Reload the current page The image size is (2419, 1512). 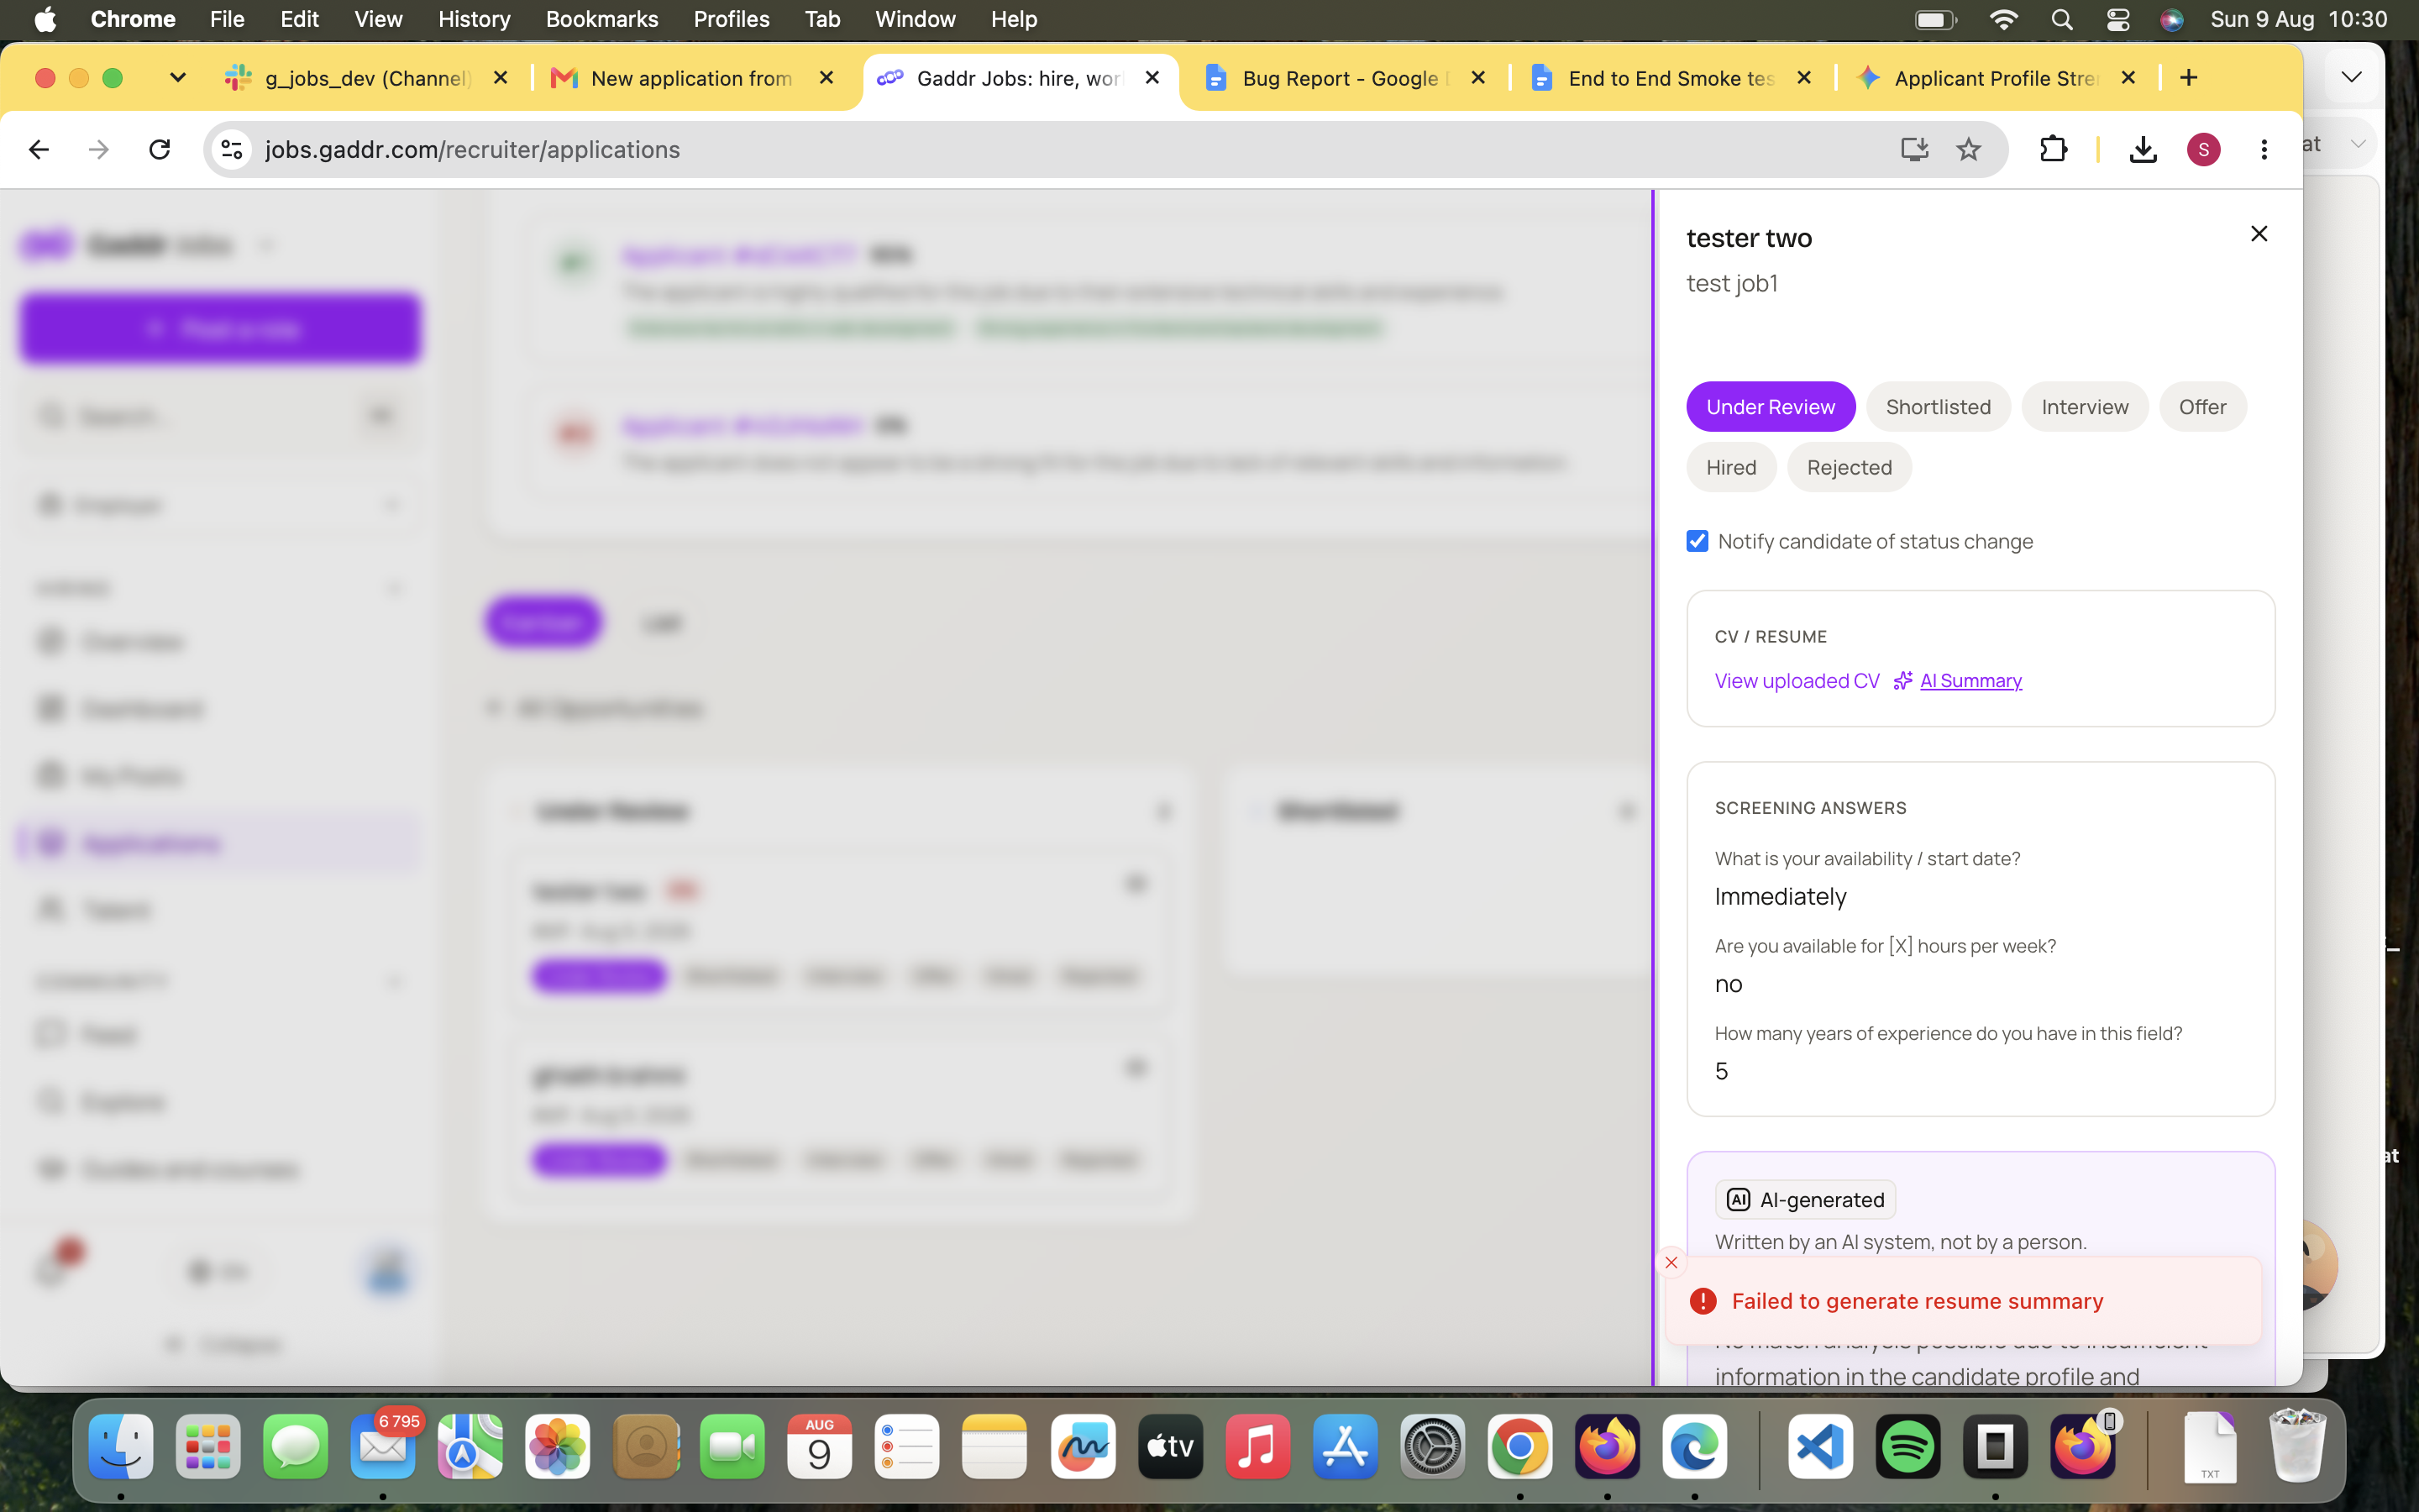point(160,150)
